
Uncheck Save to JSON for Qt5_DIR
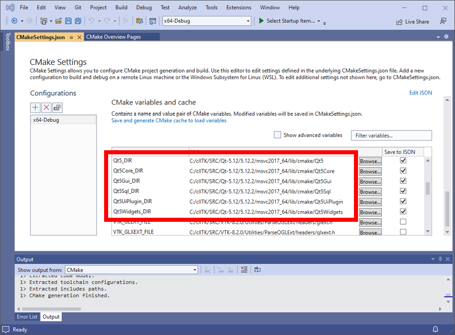[403, 160]
